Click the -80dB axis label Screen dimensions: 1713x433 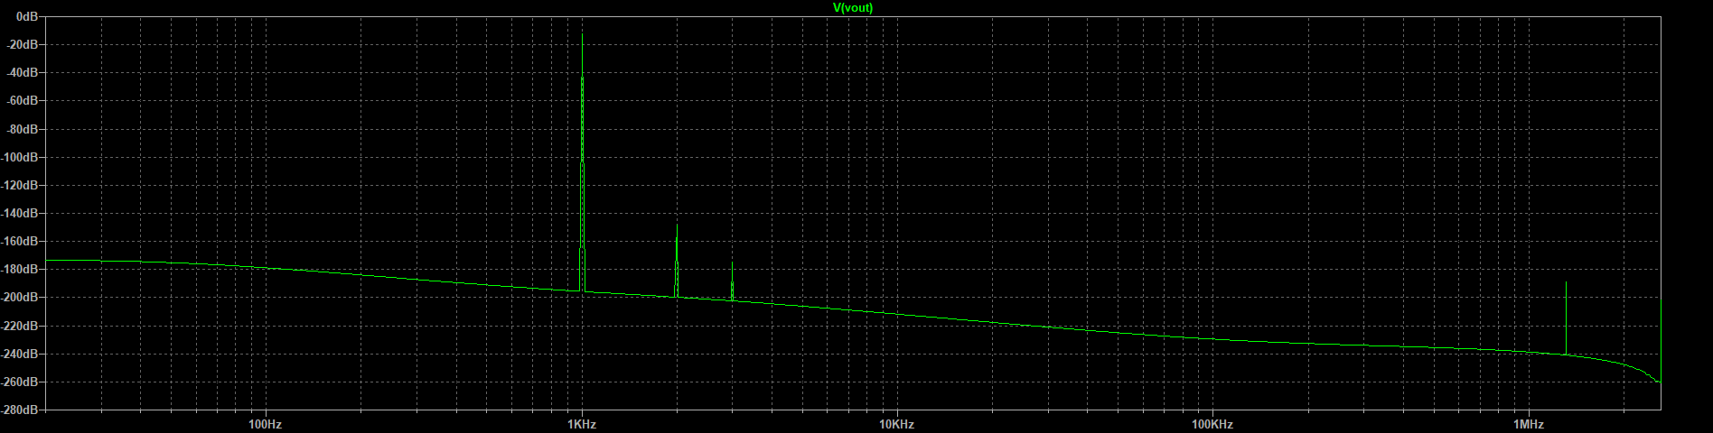(24, 129)
